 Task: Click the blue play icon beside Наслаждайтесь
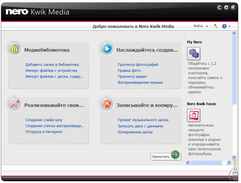click(107, 49)
